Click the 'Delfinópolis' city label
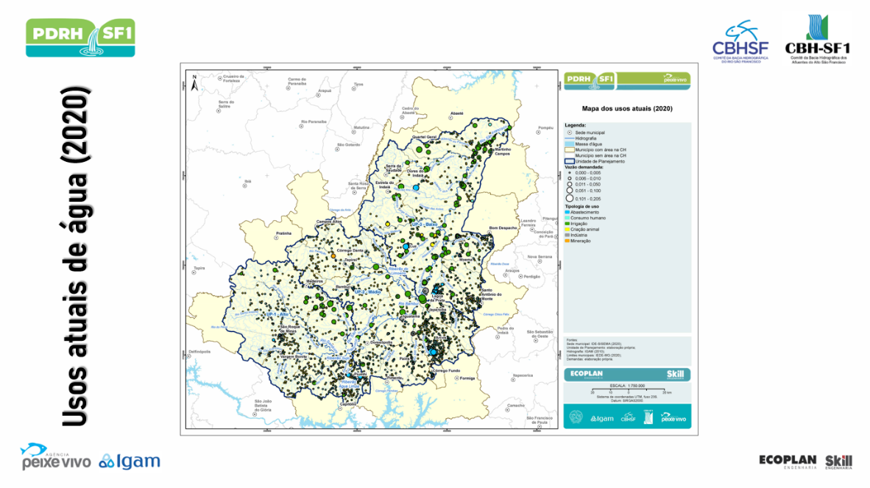 coord(199,352)
